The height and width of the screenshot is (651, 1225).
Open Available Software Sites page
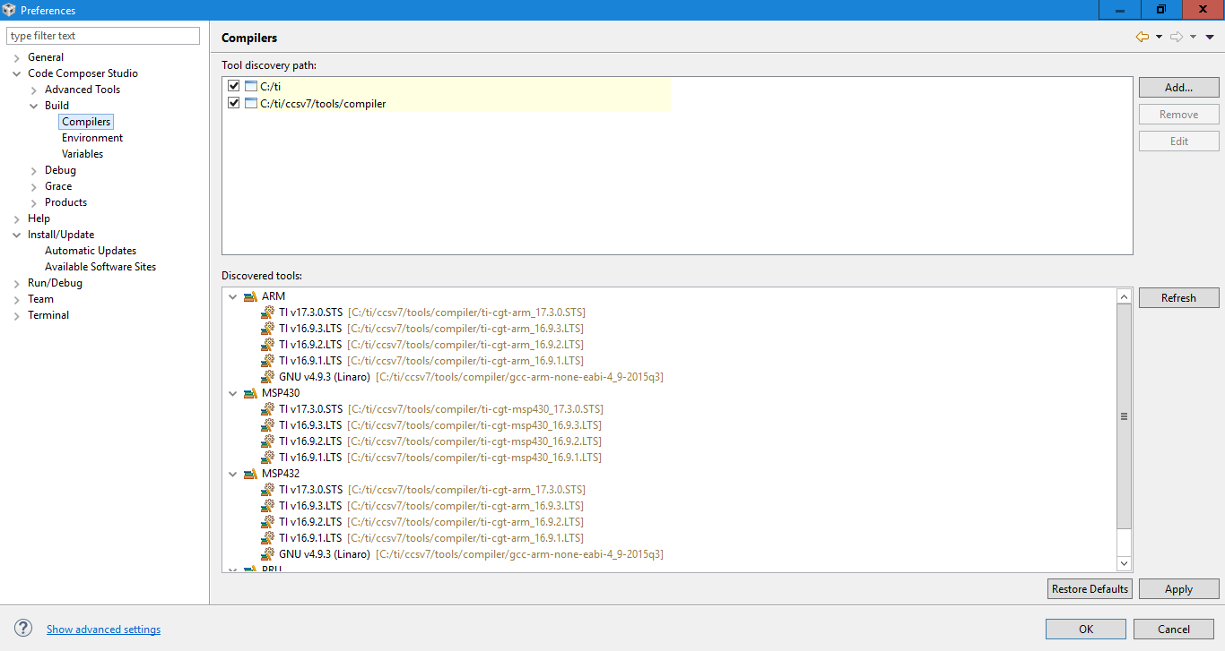point(100,267)
